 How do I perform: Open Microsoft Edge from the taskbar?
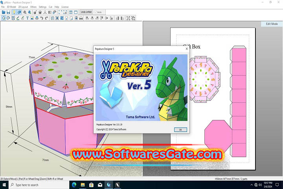pos(74,185)
